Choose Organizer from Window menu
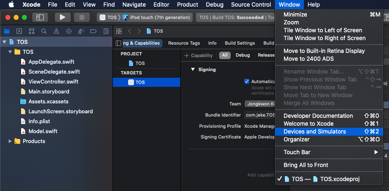 click(x=329, y=140)
